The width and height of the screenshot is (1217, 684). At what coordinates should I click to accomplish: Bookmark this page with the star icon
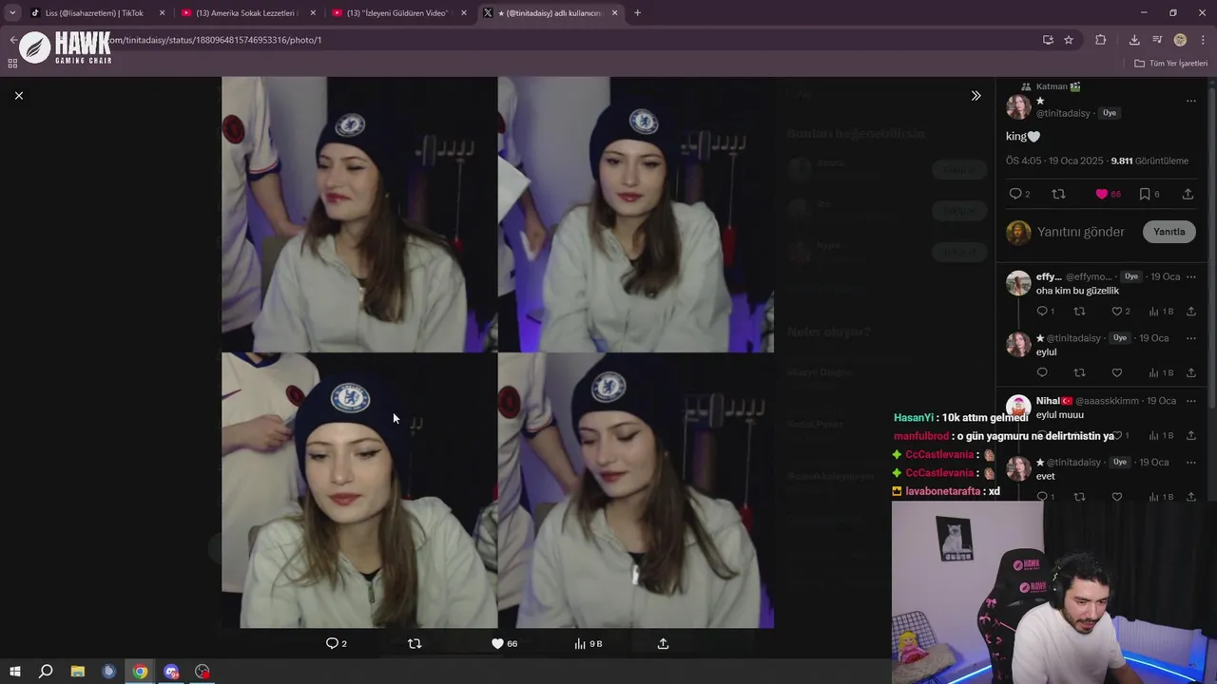1069,40
